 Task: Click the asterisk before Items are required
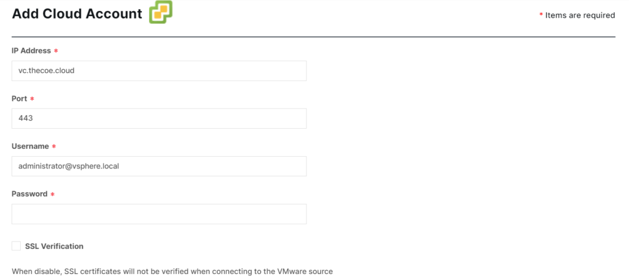[x=541, y=15]
